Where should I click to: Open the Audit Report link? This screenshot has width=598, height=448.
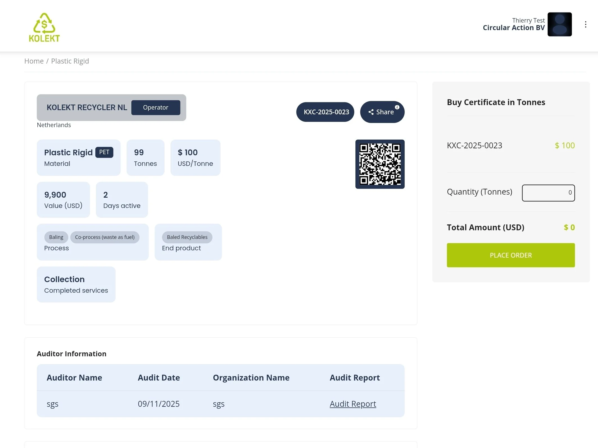[x=353, y=404]
